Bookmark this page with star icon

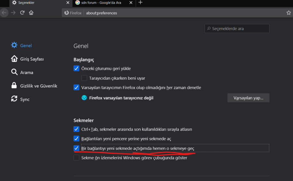click(288, 13)
